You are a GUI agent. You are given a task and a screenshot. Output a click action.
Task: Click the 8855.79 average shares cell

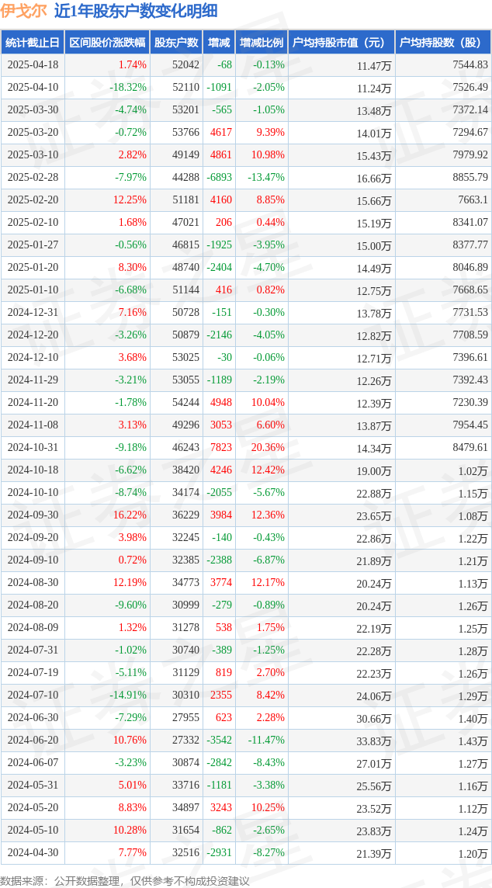point(470,177)
